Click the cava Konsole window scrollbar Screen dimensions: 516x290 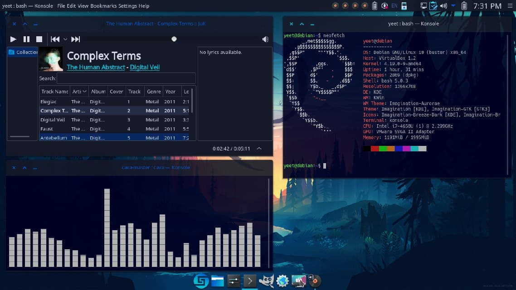(269, 223)
